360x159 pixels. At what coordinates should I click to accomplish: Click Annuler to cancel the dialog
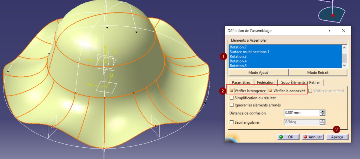(312, 137)
